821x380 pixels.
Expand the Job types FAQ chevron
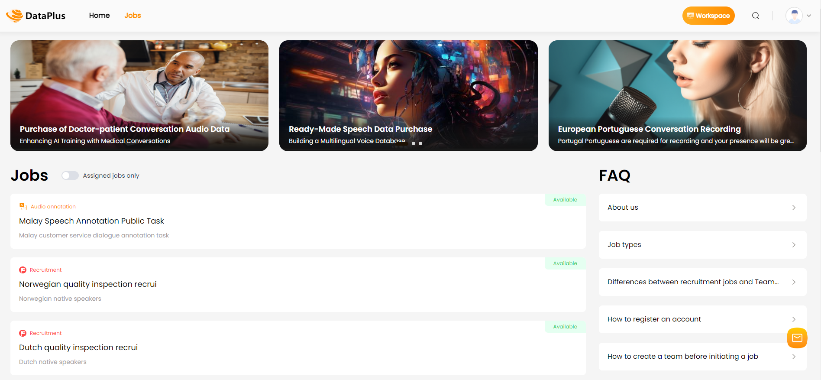tap(794, 245)
